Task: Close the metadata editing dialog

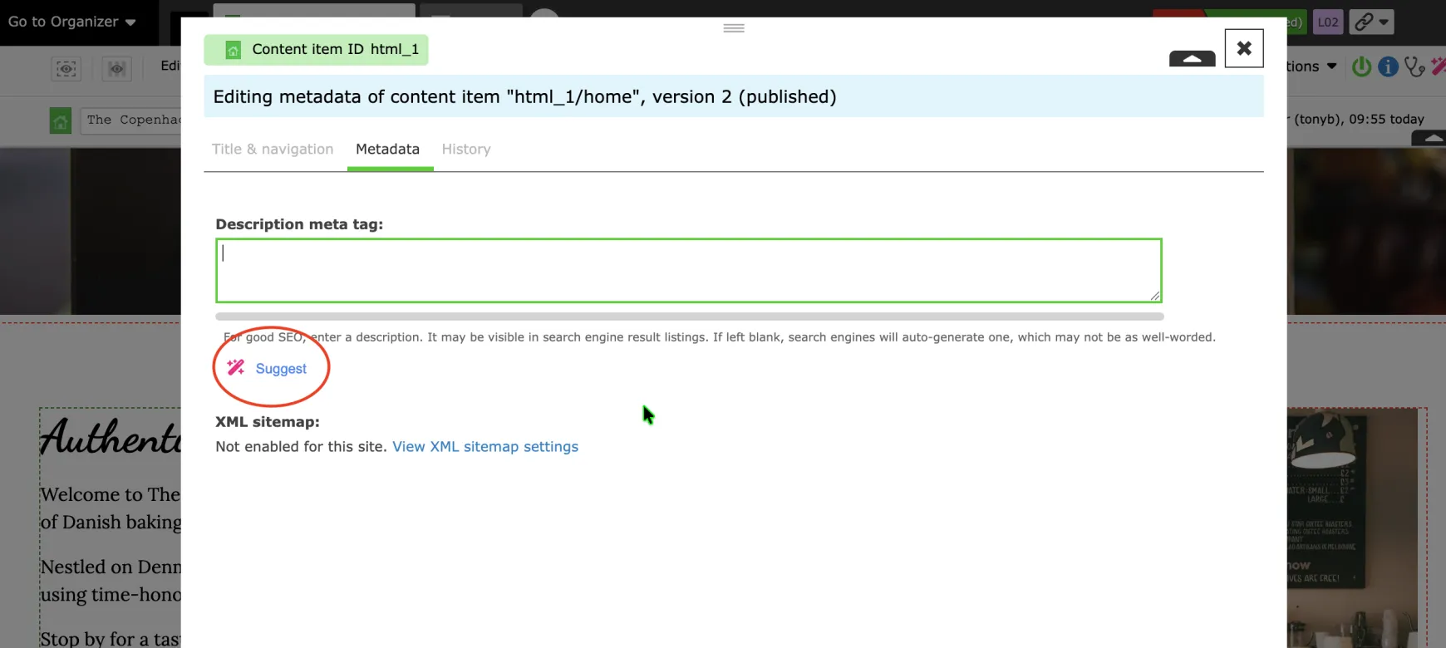Action: point(1244,48)
